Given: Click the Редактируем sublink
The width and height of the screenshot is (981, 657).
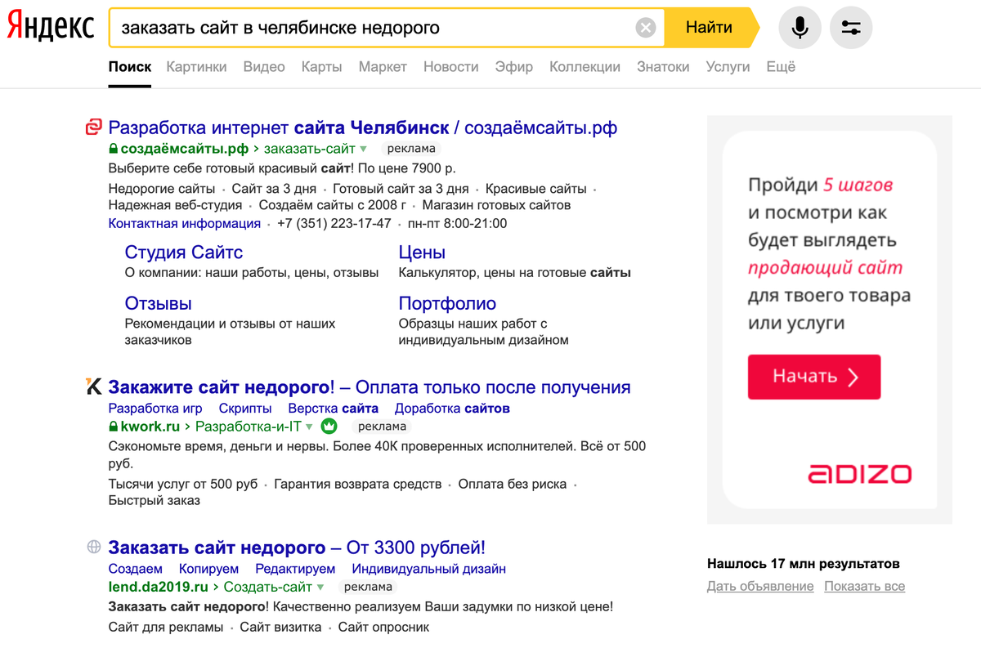Looking at the screenshot, I should point(295,568).
